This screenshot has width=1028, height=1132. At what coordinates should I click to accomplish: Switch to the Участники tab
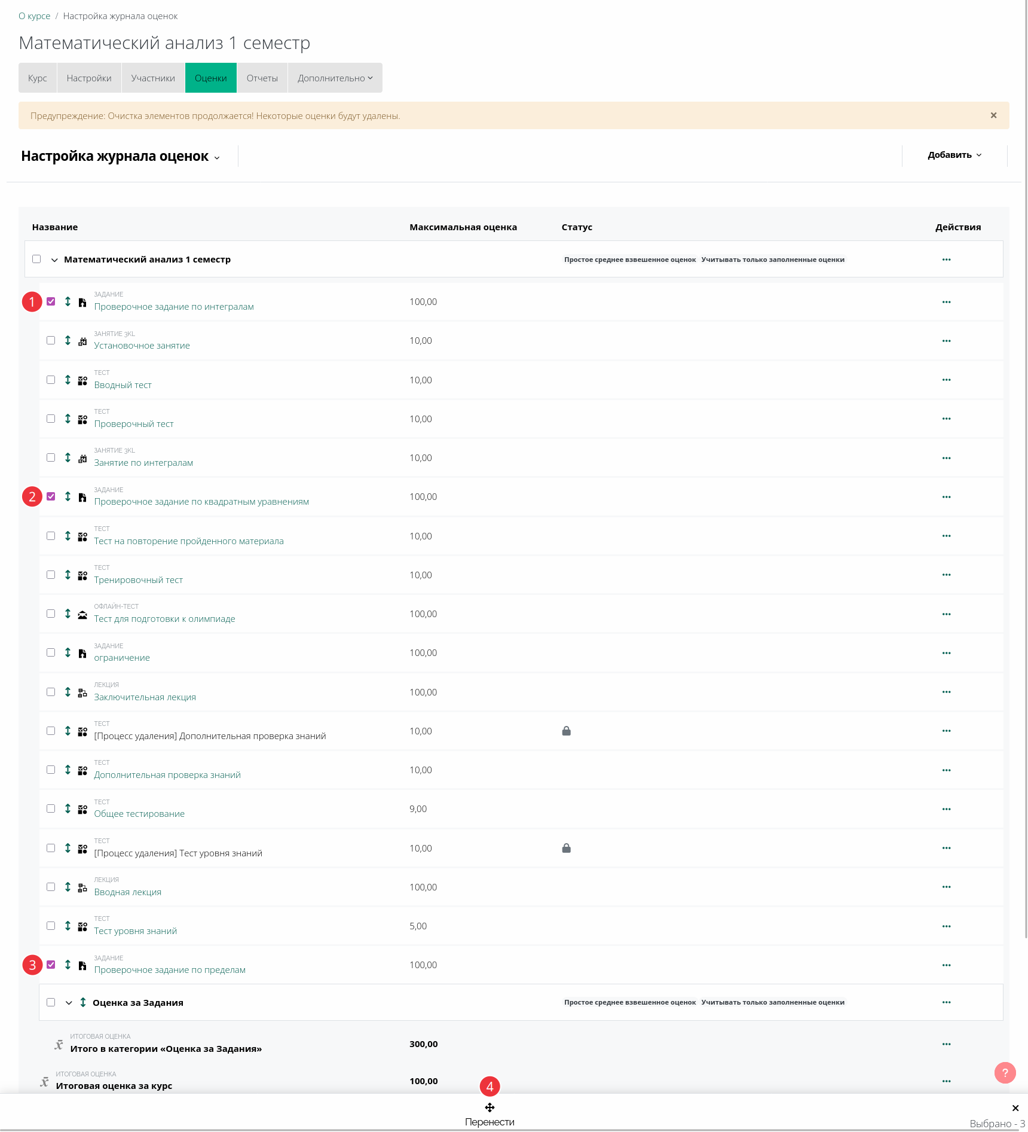pos(153,78)
